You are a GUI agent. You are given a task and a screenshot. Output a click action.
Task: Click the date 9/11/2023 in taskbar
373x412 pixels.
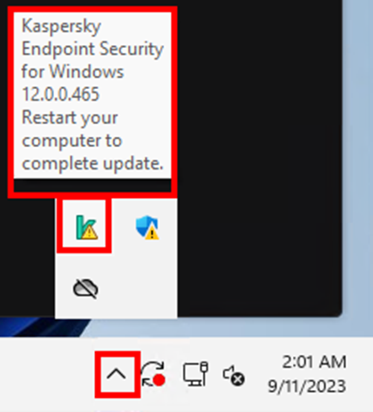(306, 386)
